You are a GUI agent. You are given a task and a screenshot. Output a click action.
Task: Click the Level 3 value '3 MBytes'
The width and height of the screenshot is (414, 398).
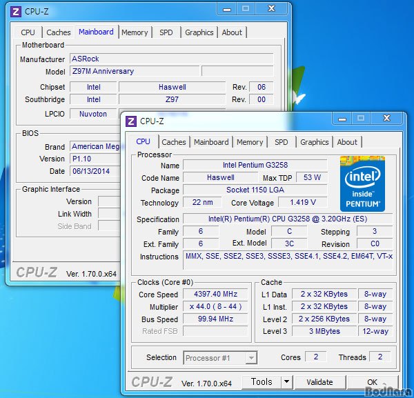click(324, 331)
